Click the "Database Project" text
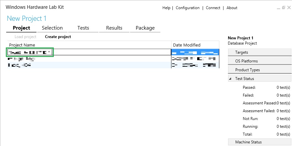Screen dimensions: 292x146 click(x=242, y=43)
